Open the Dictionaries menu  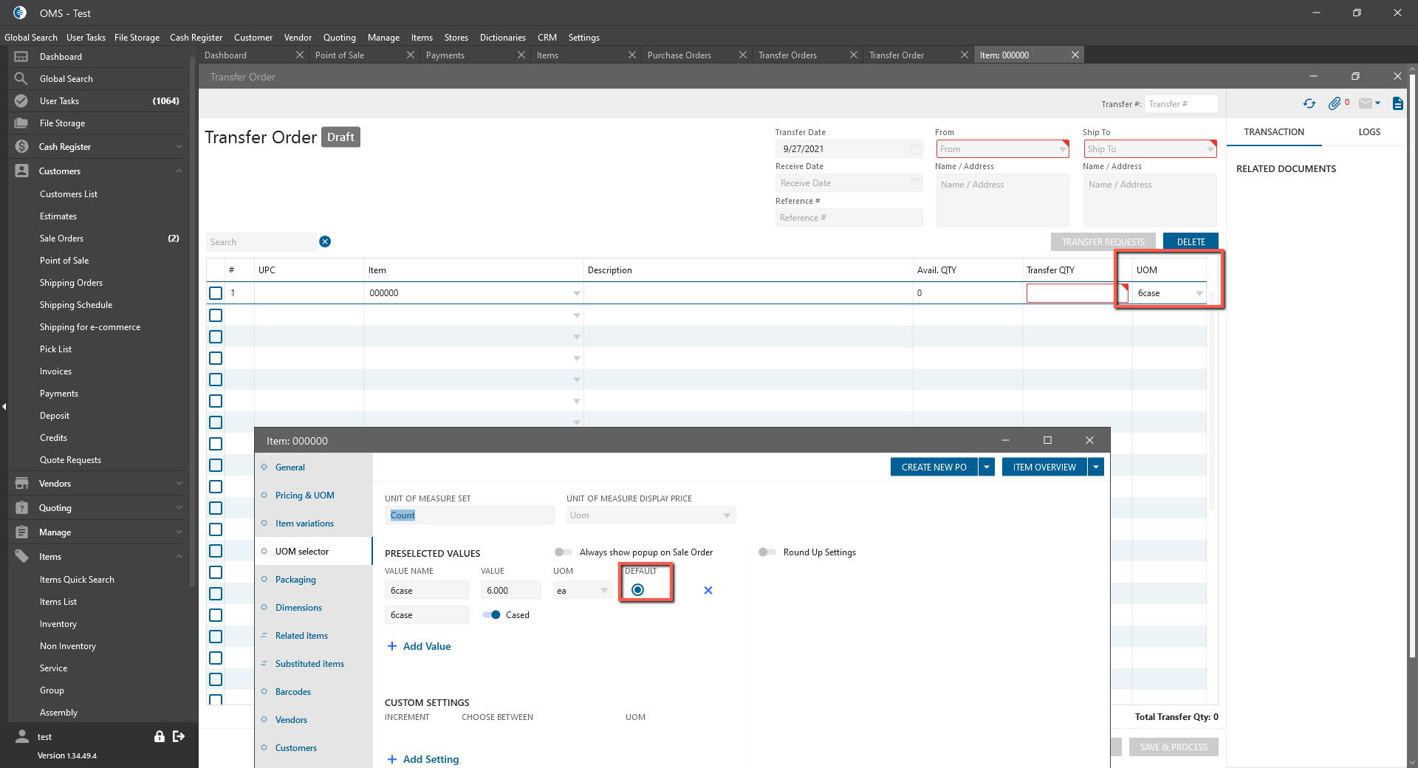[502, 38]
